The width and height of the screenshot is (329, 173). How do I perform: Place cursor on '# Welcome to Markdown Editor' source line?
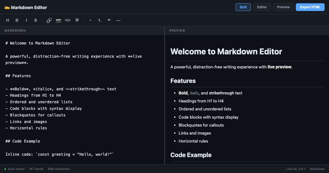pyautogui.click(x=38, y=43)
